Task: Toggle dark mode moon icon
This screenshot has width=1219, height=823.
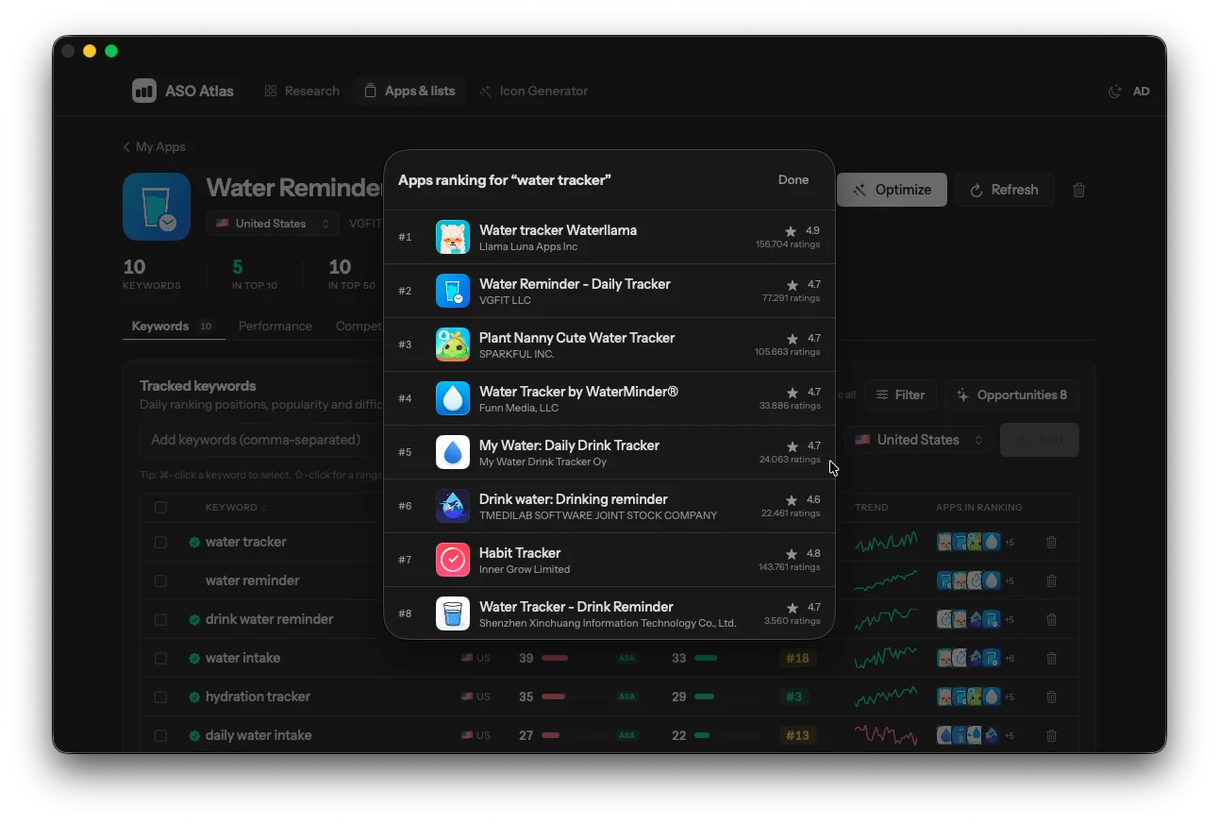Action: coord(1115,92)
